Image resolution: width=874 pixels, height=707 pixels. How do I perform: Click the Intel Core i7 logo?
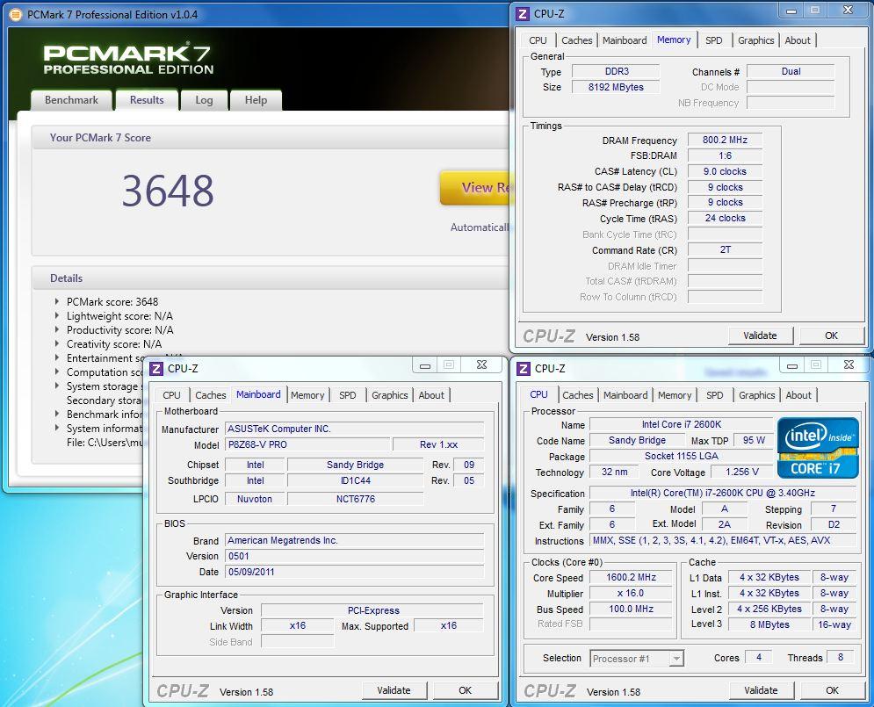[818, 448]
